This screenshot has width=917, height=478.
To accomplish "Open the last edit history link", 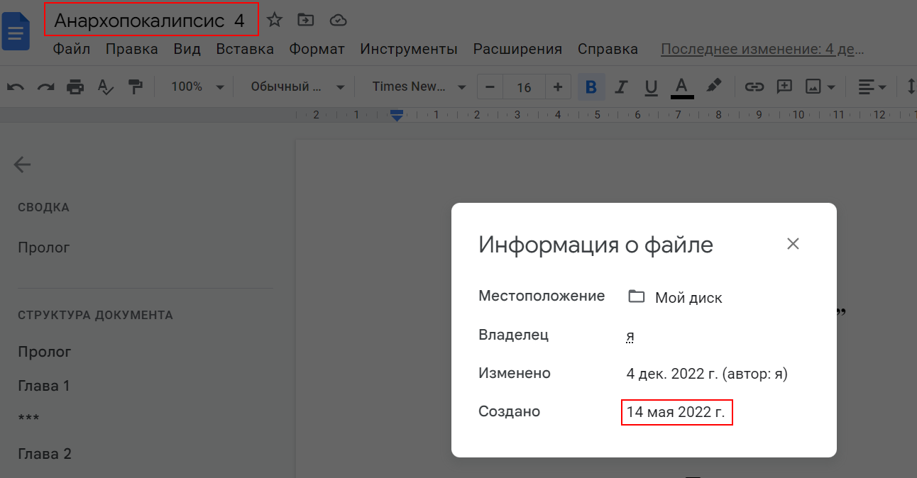I will (762, 49).
